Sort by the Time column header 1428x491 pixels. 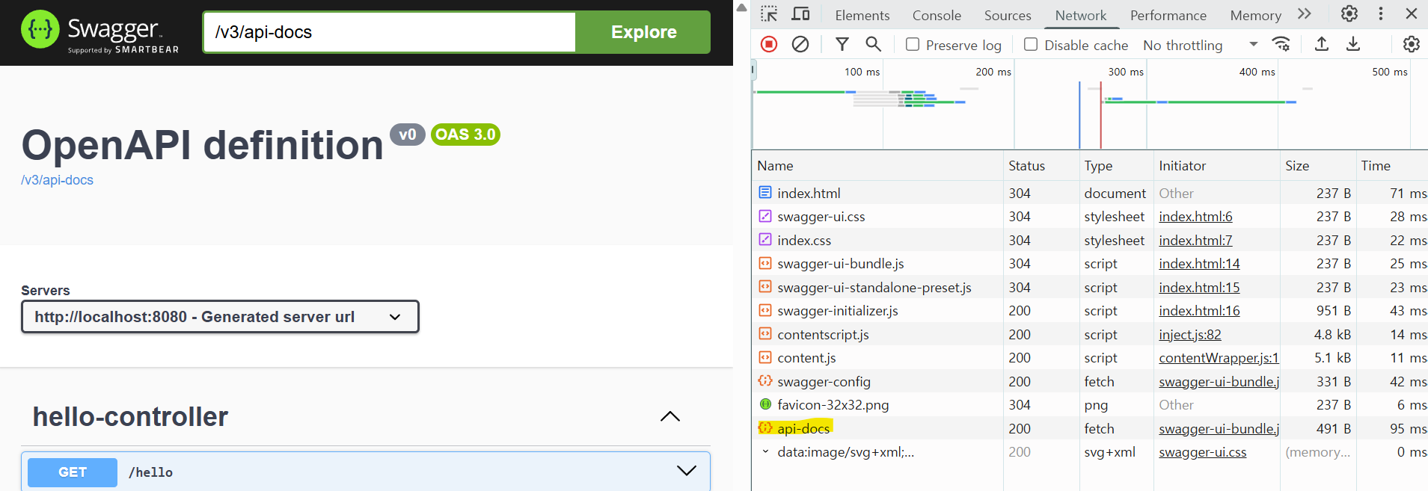coord(1391,166)
